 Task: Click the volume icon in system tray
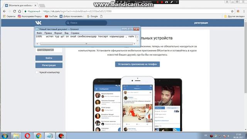pos(228,136)
